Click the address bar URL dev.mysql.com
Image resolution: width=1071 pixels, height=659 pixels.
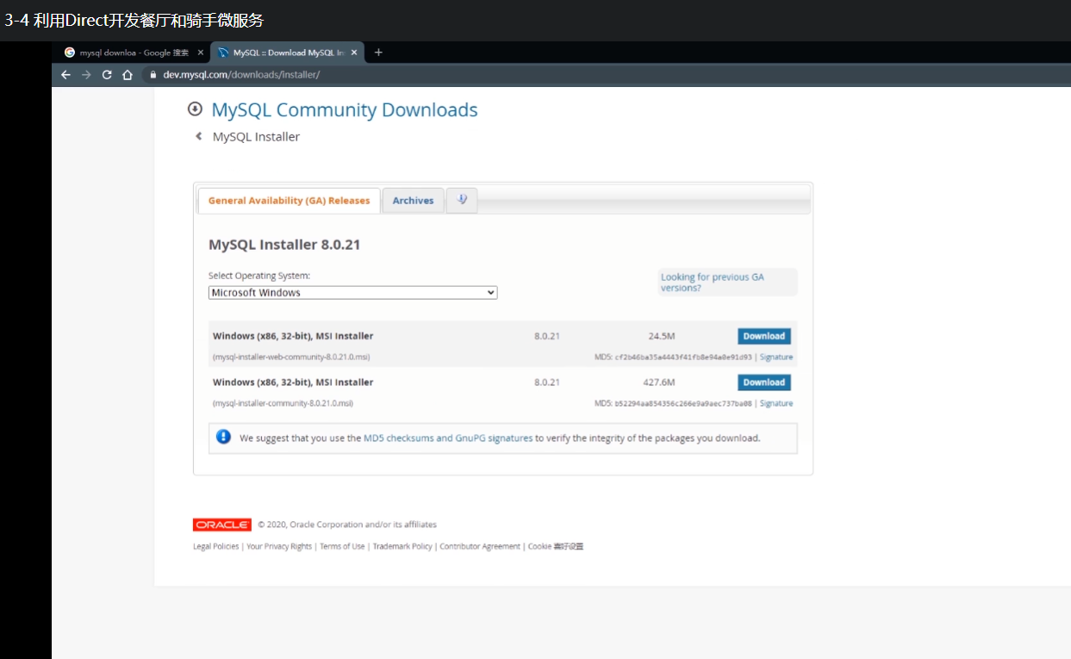tap(241, 75)
